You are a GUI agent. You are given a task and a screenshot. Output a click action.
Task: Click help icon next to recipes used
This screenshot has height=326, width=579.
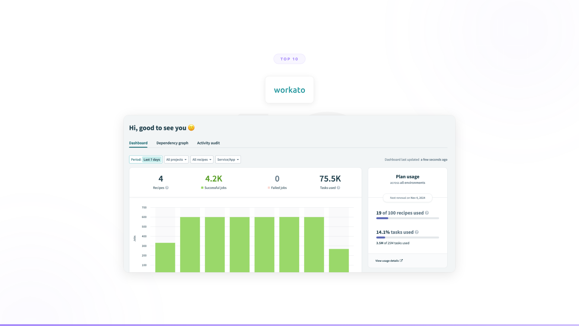point(427,213)
